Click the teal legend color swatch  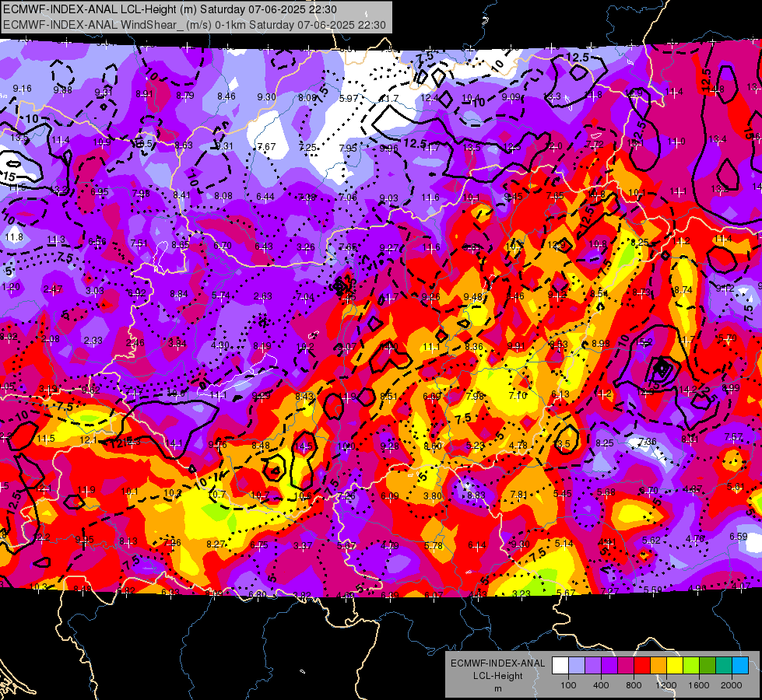pos(724,666)
